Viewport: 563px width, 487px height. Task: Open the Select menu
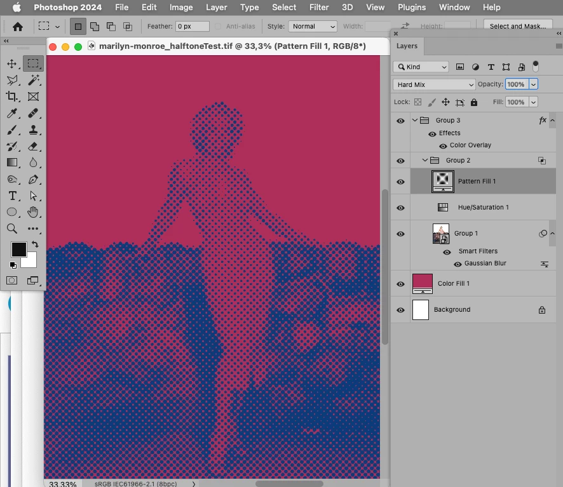click(x=284, y=7)
